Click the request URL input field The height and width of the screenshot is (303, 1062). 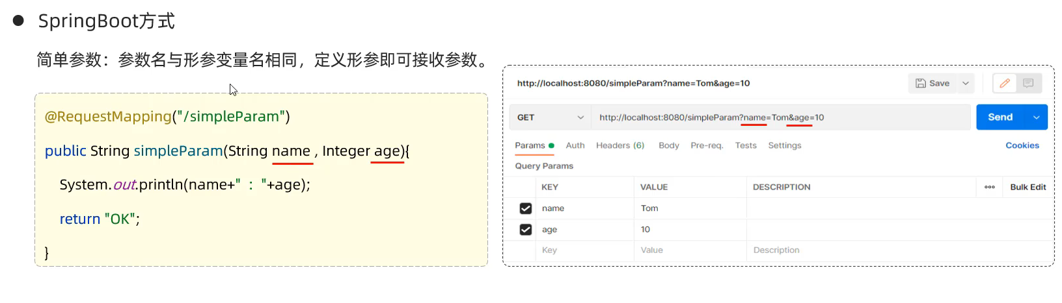[x=781, y=117]
